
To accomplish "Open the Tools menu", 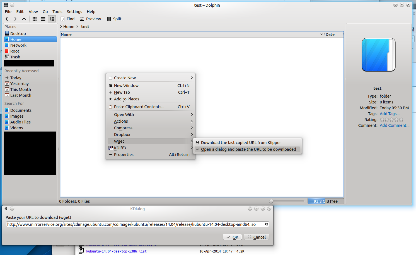I will (x=57, y=12).
